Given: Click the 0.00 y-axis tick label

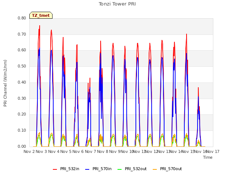Looking at the screenshot, I should (x=22, y=146).
